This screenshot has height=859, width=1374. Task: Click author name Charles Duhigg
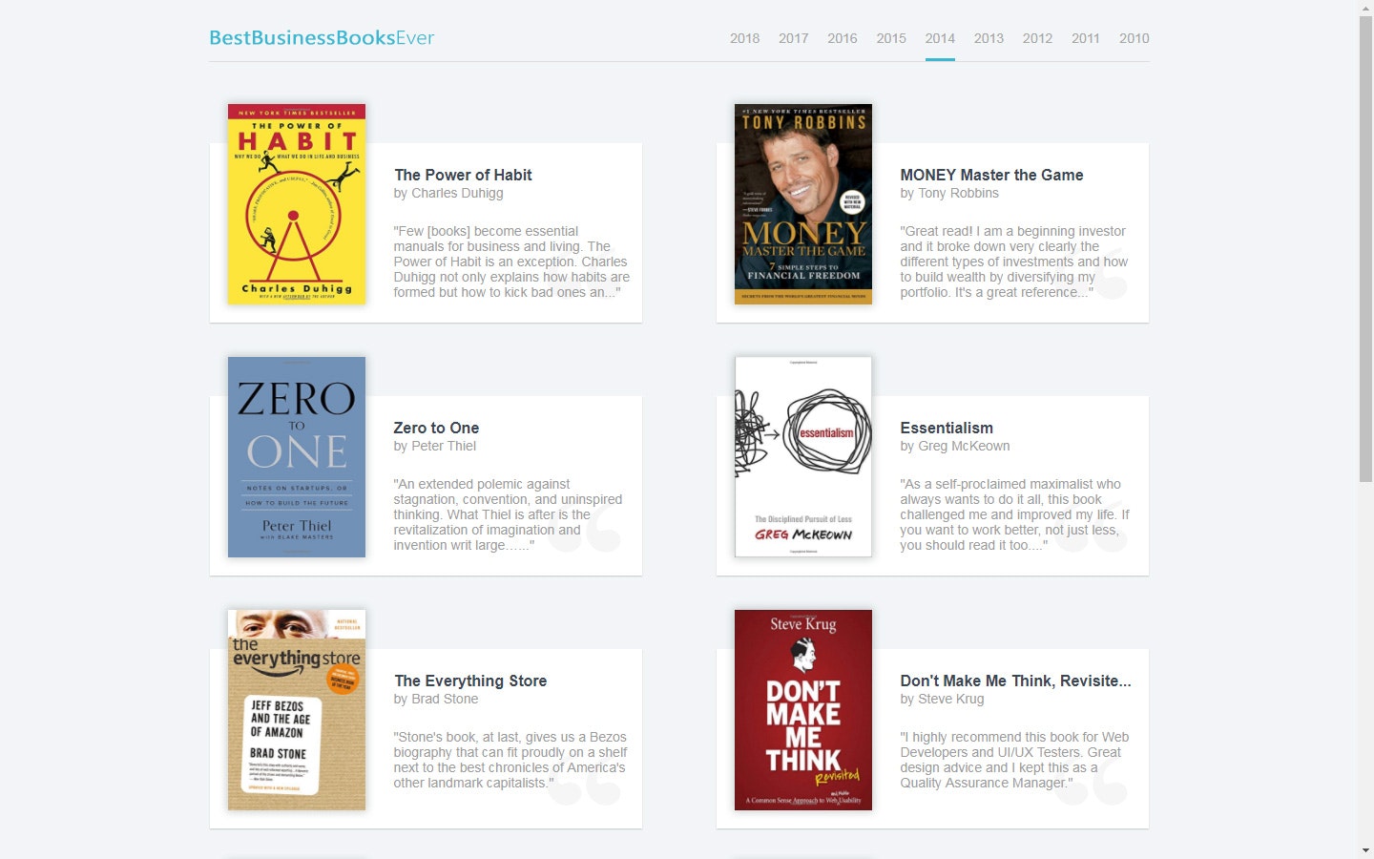click(458, 193)
